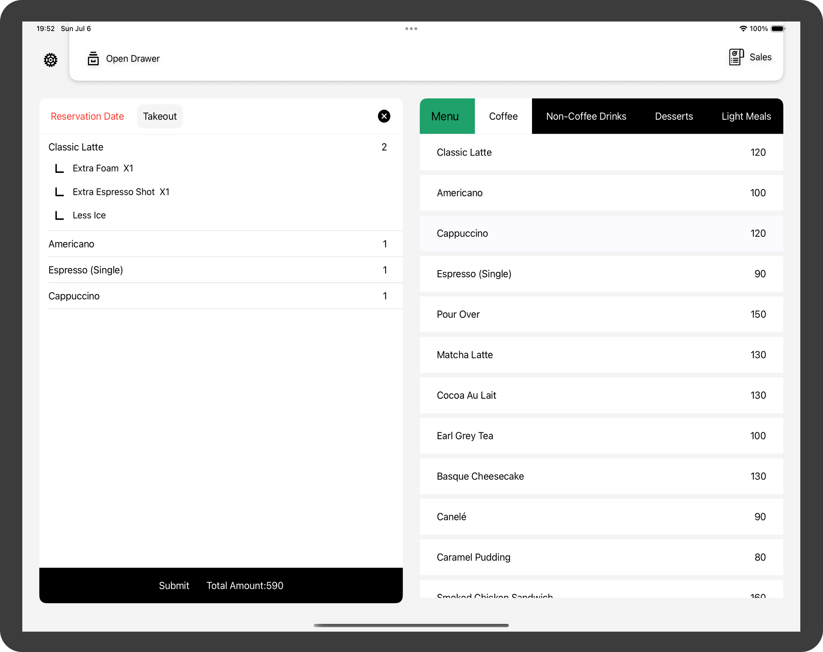This screenshot has height=652, width=823.
Task: Tap the battery status icon
Action: coord(778,29)
